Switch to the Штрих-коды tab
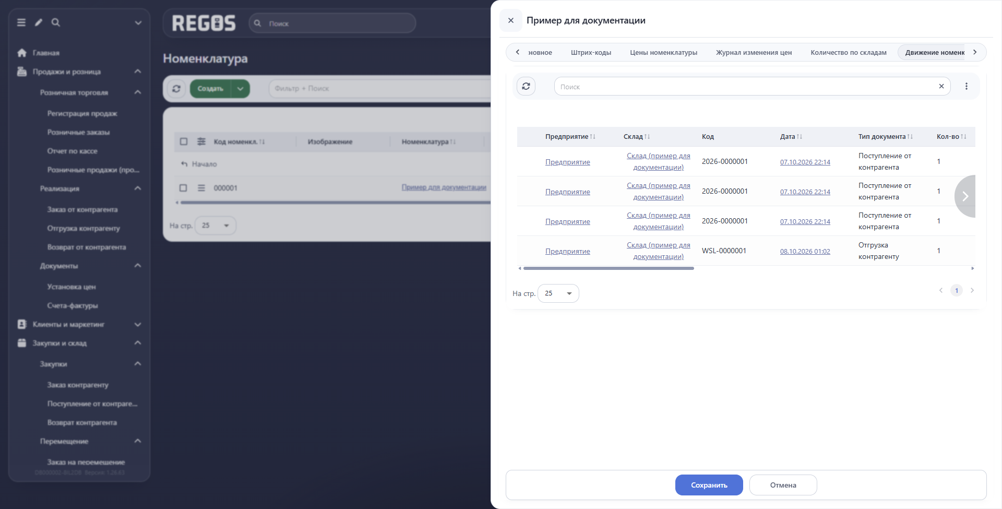1002x509 pixels. click(591, 52)
